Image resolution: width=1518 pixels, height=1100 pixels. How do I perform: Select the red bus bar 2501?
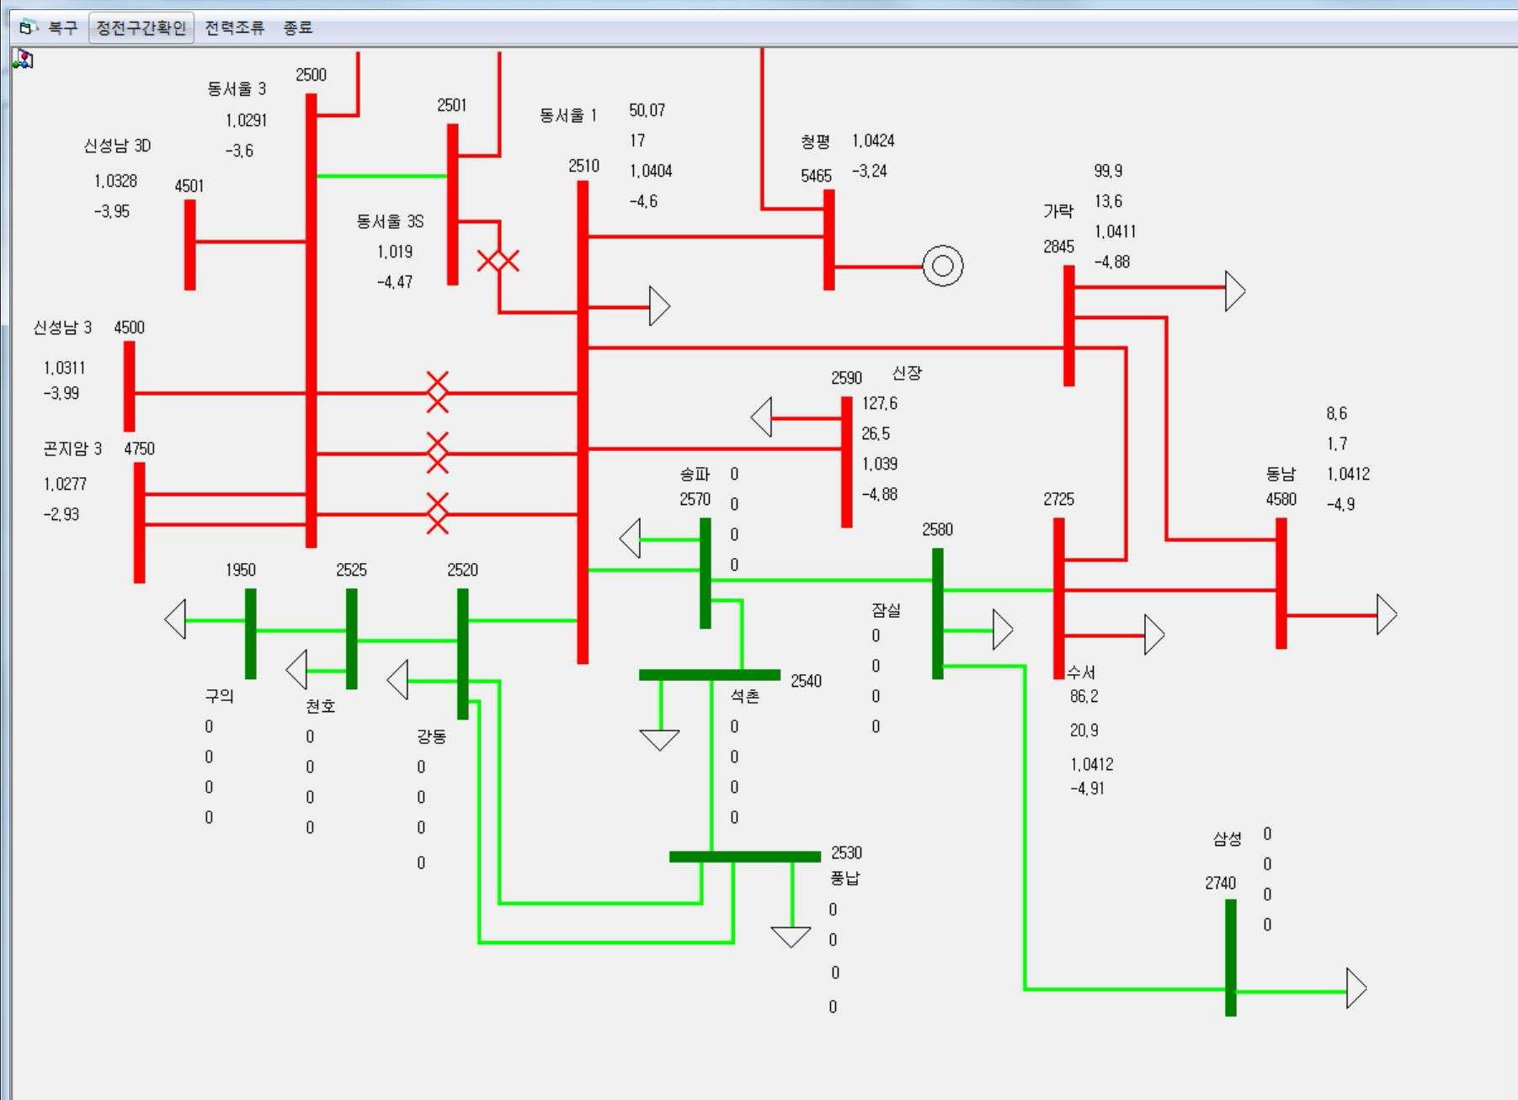click(453, 205)
